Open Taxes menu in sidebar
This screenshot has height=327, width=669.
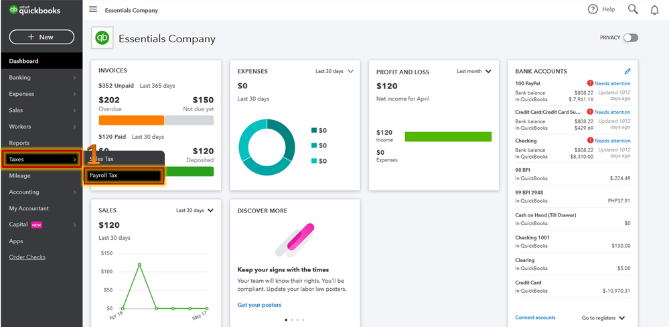pyautogui.click(x=41, y=159)
